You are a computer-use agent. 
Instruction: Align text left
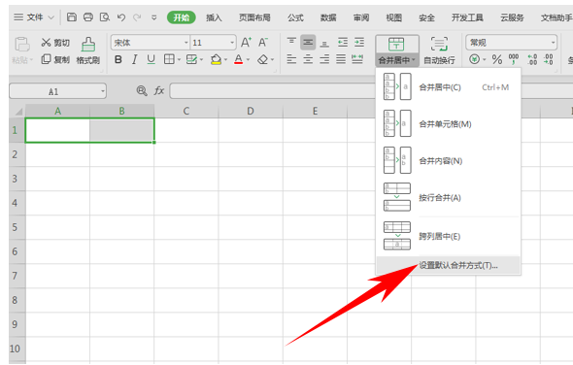point(291,59)
